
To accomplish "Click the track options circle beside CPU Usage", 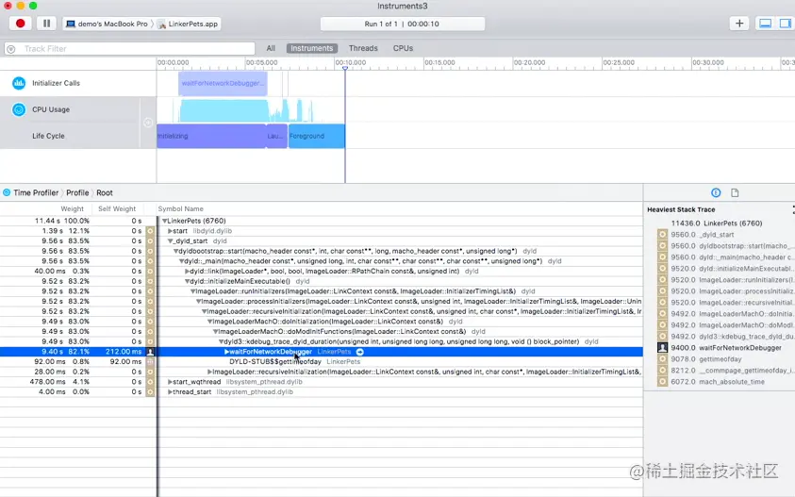I will click(x=148, y=123).
